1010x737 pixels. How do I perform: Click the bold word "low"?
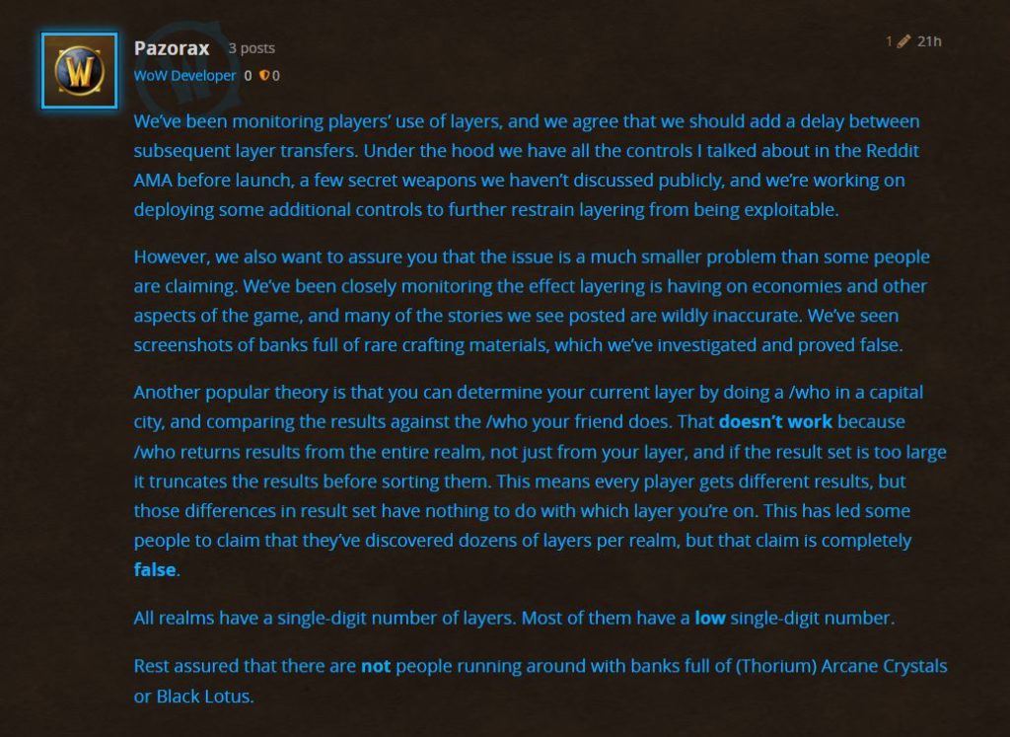[710, 618]
